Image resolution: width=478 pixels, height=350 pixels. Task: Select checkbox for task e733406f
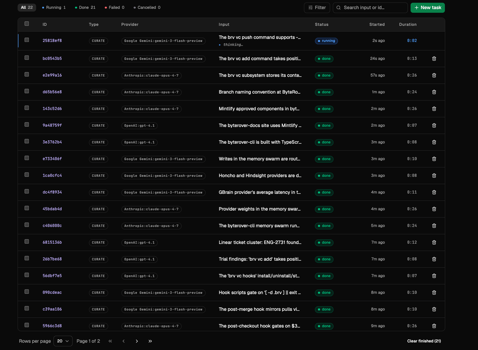27,158
